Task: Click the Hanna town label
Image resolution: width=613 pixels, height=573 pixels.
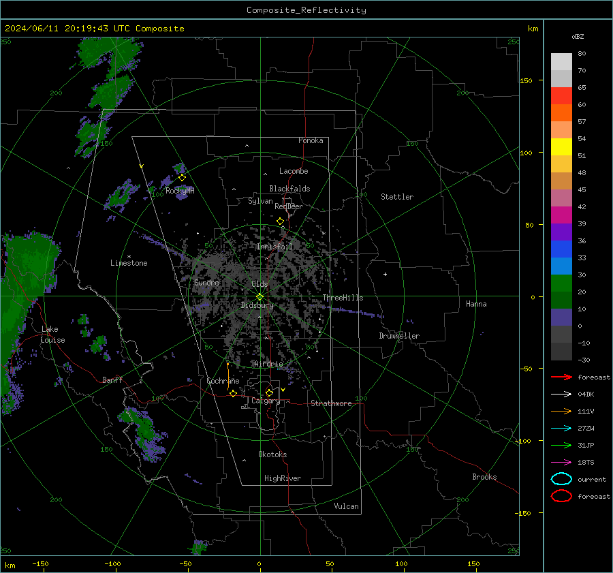Action: click(x=476, y=304)
